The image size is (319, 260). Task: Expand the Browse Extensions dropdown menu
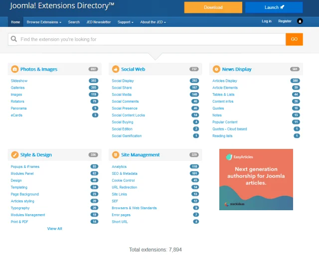(x=44, y=22)
